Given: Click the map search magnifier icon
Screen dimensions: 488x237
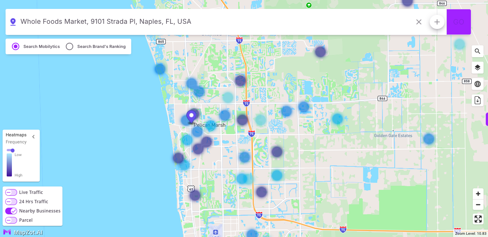Looking at the screenshot, I should [x=478, y=51].
